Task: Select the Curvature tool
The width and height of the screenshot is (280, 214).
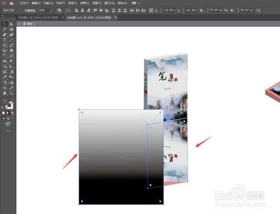Action: point(11,35)
